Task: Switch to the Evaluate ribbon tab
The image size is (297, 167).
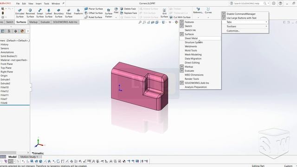Action: pyautogui.click(x=45, y=22)
